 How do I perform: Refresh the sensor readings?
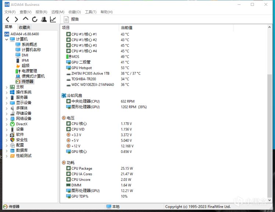click(35, 19)
